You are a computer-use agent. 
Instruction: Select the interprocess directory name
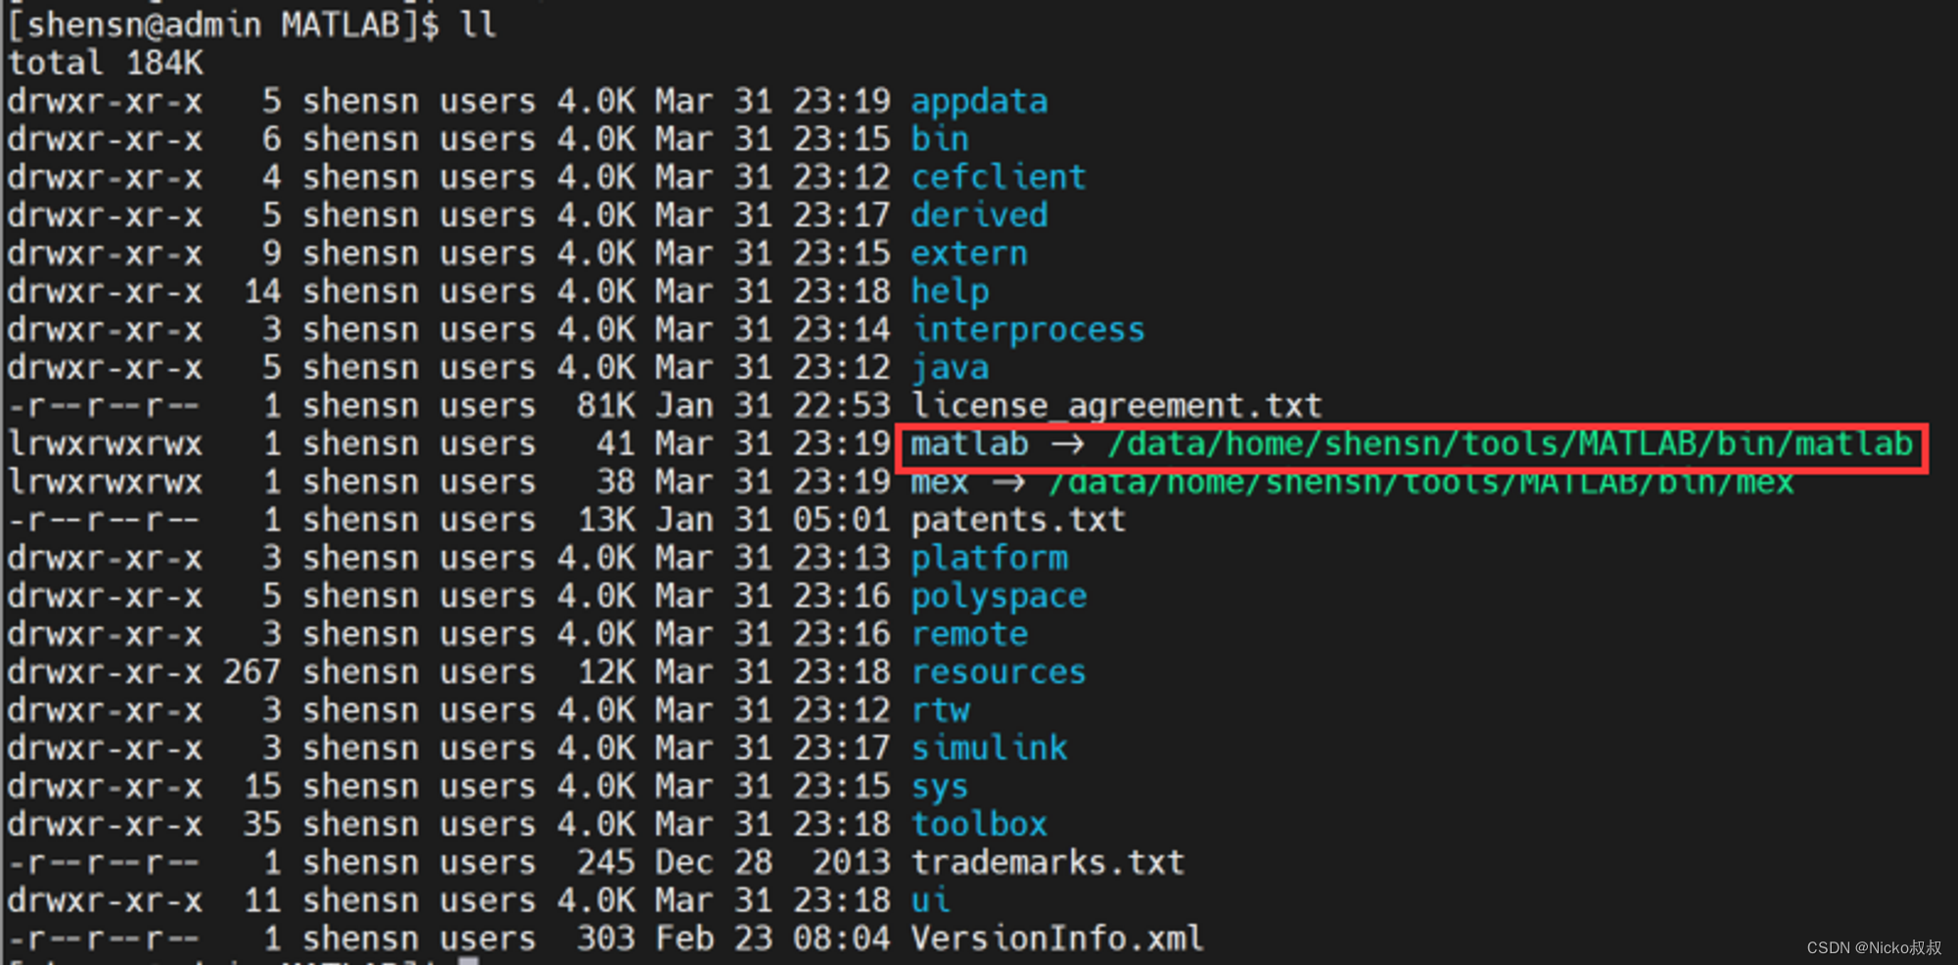coord(1028,331)
